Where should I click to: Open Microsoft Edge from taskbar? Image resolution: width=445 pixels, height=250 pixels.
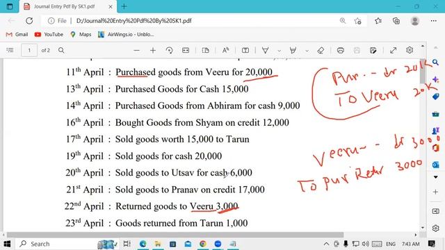click(x=143, y=244)
